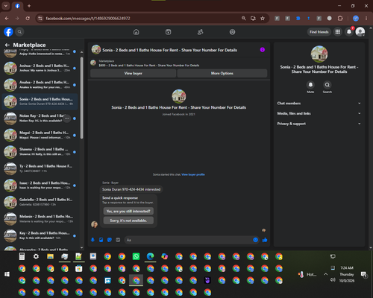Open the options button on Nolan Ray's chat
The height and width of the screenshot is (298, 373).
67,118
